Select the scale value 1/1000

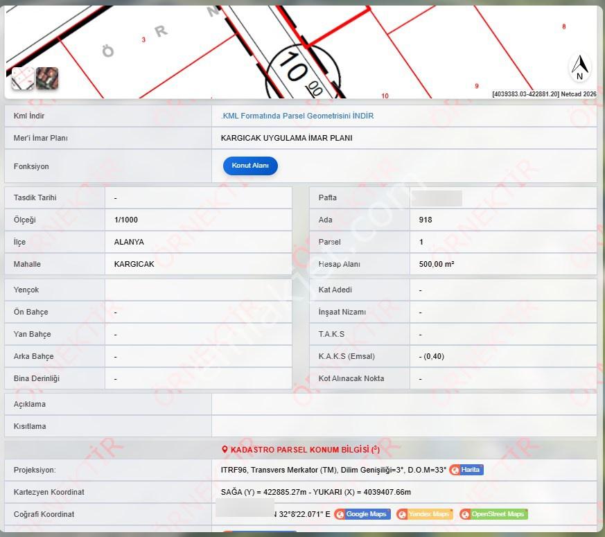tap(126, 220)
